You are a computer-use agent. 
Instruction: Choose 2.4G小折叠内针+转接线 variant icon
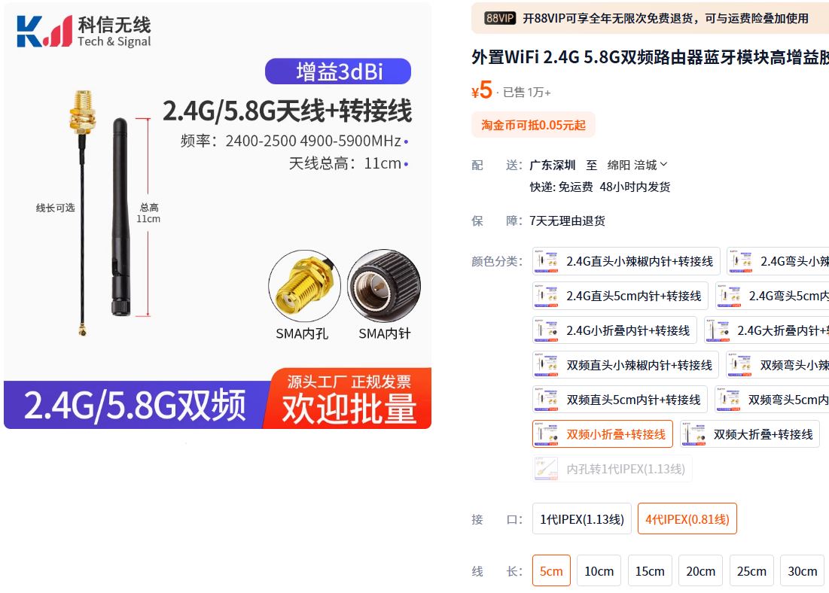point(547,330)
